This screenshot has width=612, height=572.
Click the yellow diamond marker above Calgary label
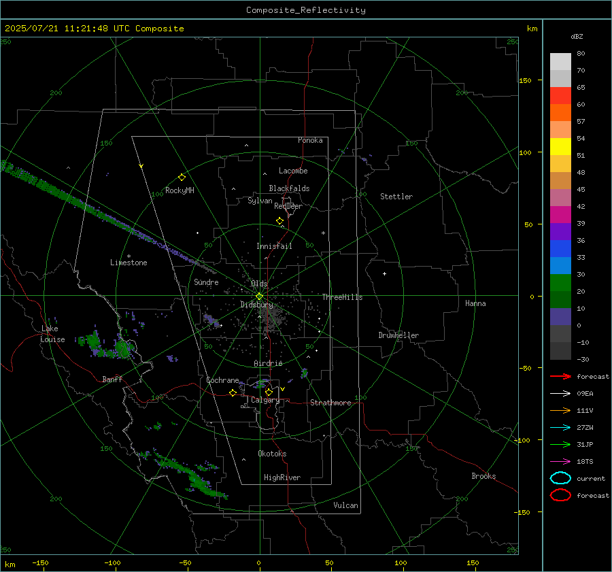269,392
